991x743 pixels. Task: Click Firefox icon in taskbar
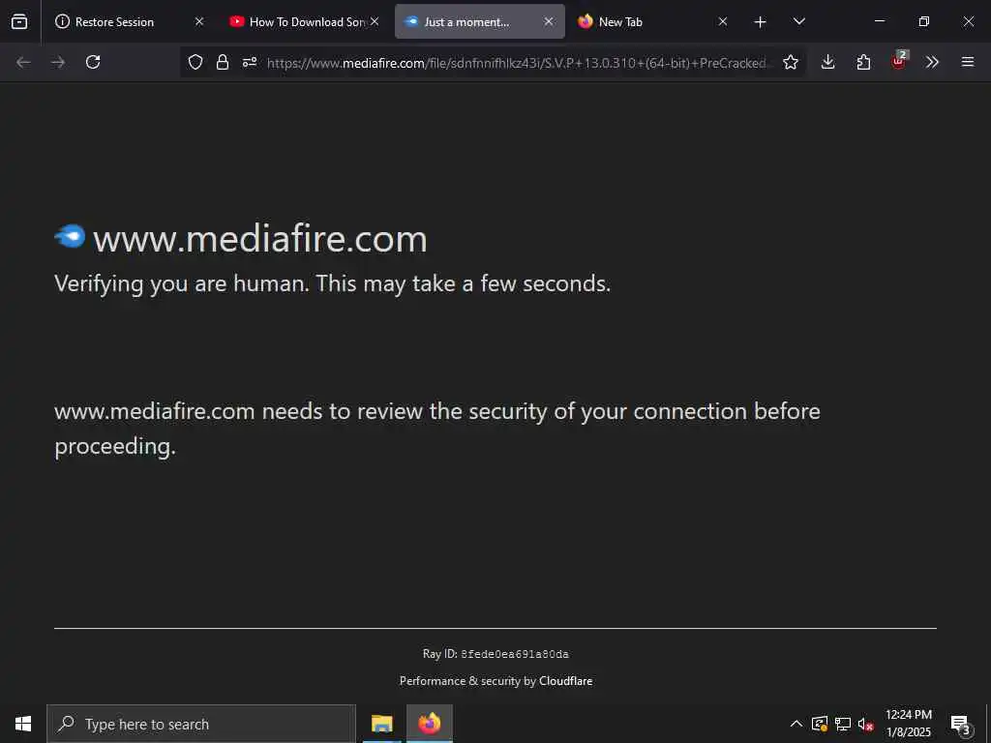point(429,724)
